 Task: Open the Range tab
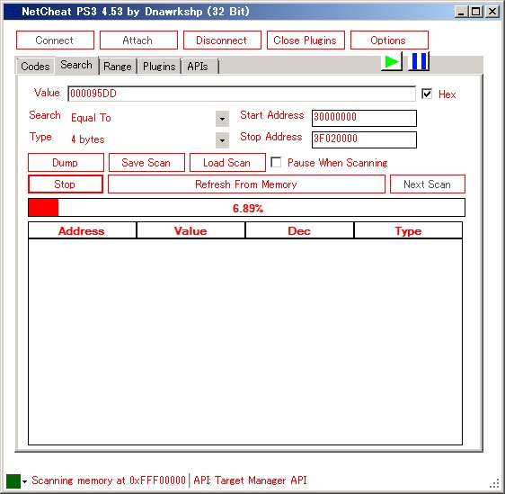click(x=118, y=67)
